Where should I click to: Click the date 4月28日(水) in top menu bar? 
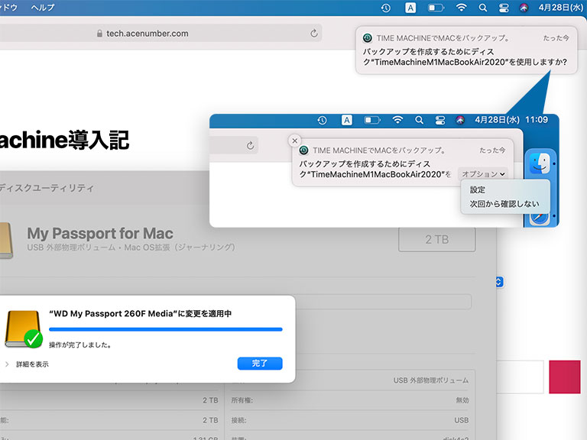(x=560, y=8)
